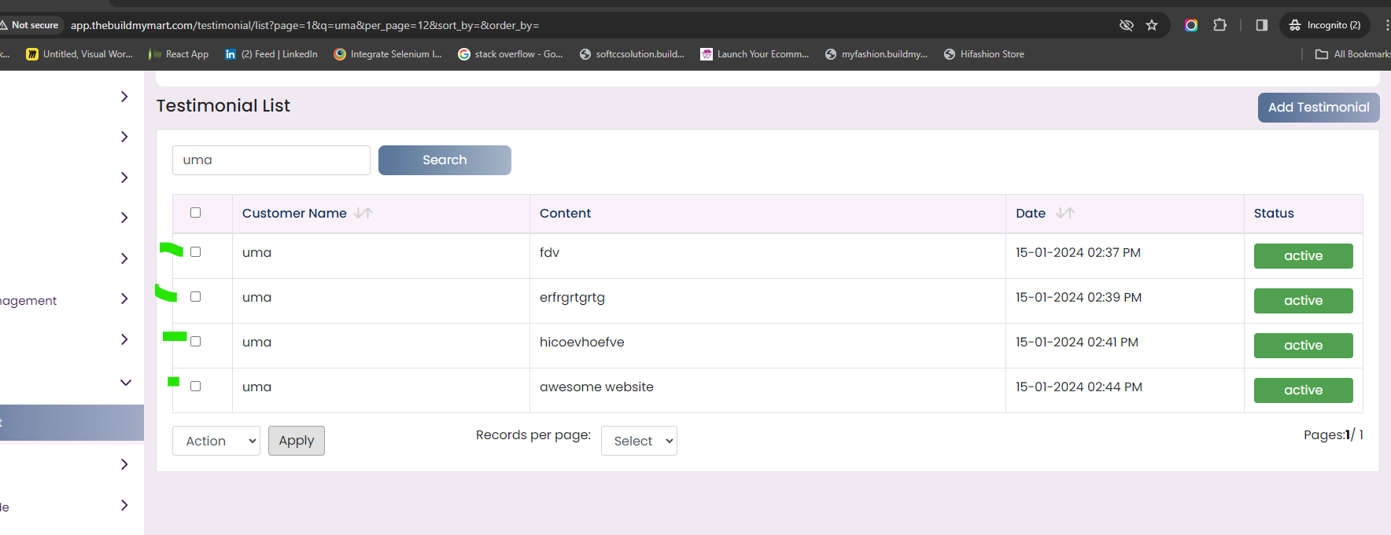Toggle the browser side panel icon

1262,25
